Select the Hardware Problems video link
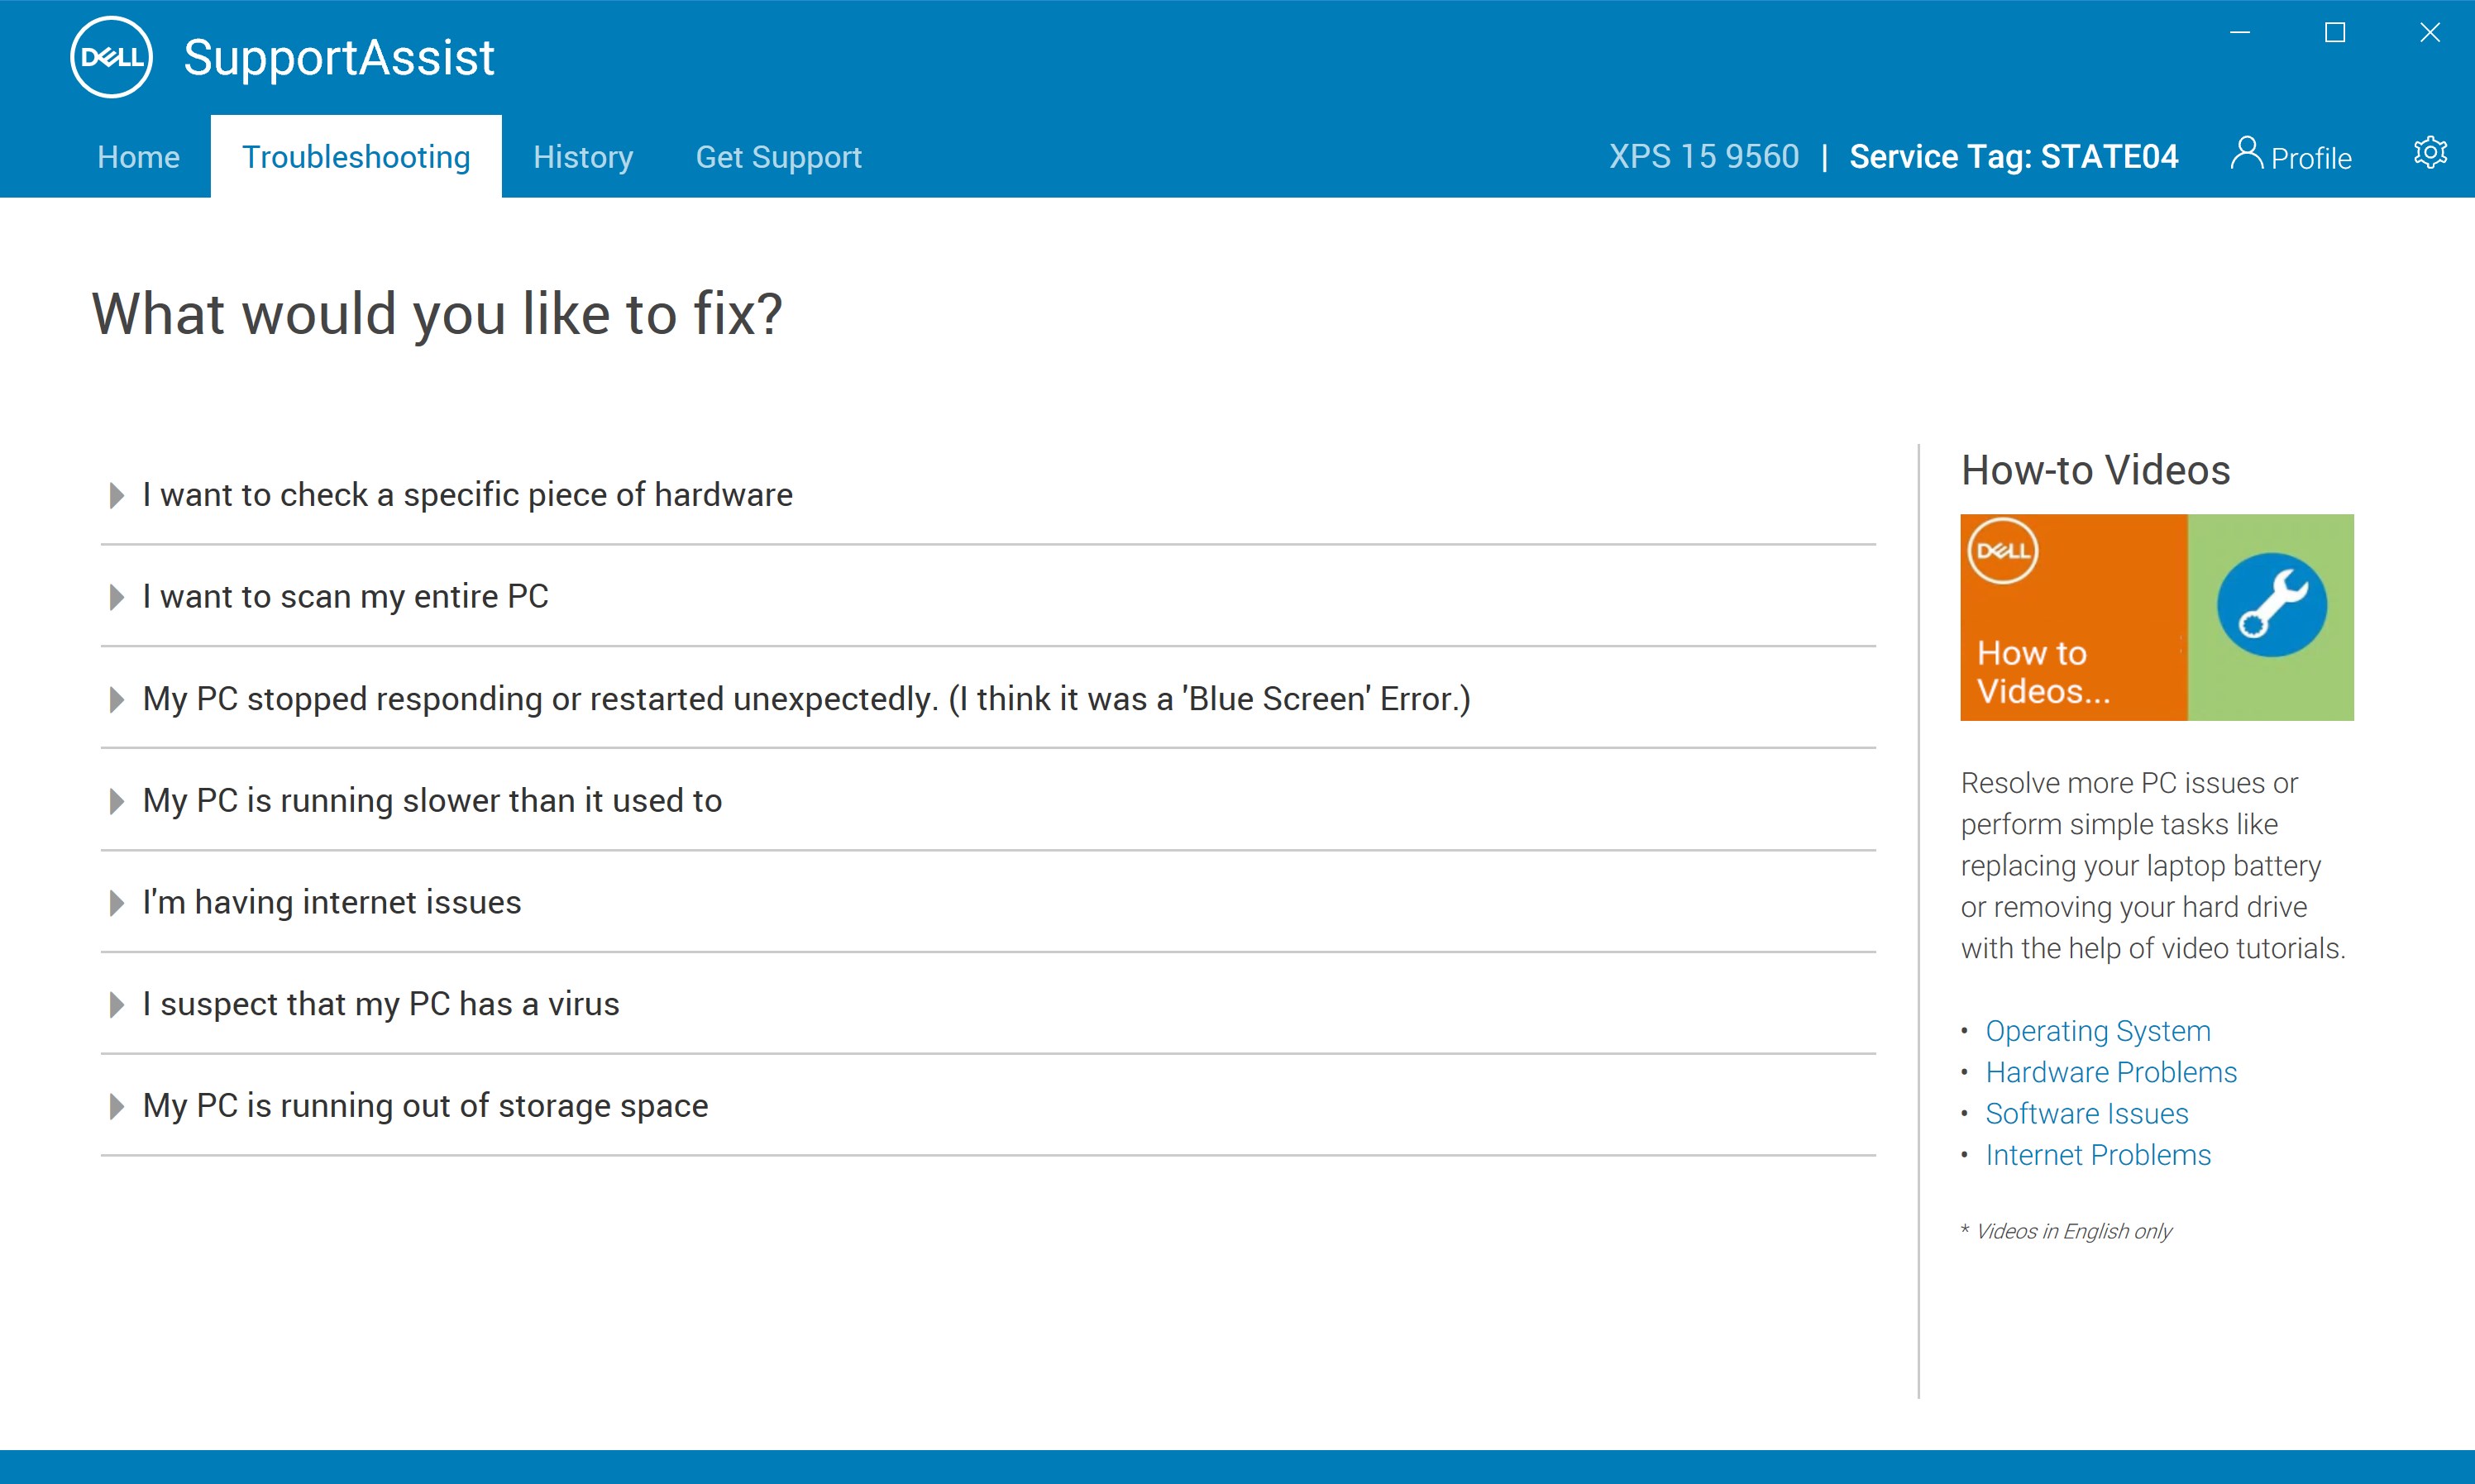 [2111, 1072]
